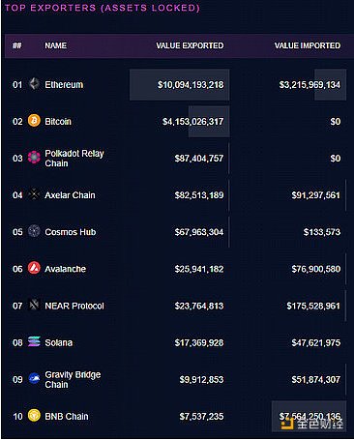Click the Solana striped logo icon
This screenshot has width=354, height=440.
34,341
